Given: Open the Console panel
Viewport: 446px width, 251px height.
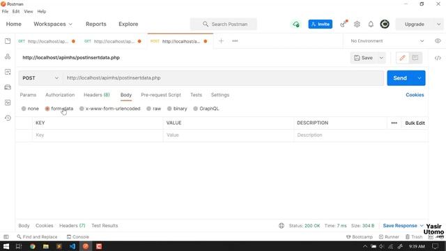Looking at the screenshot, I should tap(78, 237).
